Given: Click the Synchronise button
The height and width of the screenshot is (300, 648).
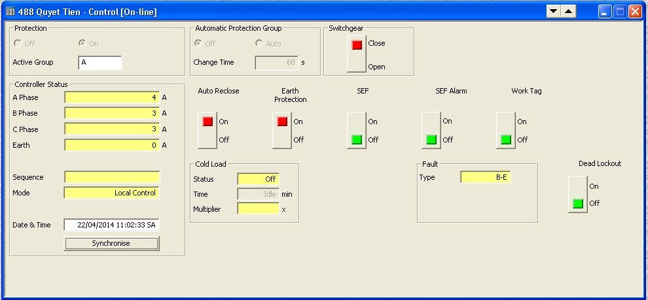Looking at the screenshot, I should click(111, 244).
